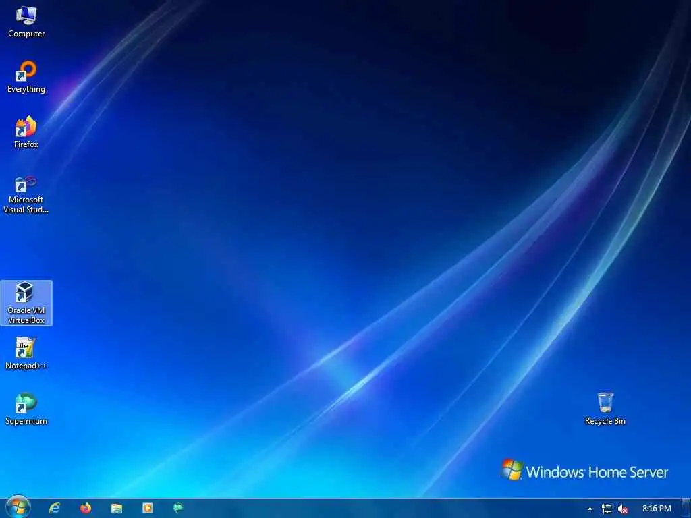Image resolution: width=691 pixels, height=518 pixels.
Task: Select the Notepad++ desktop shortcut
Action: pos(26,353)
